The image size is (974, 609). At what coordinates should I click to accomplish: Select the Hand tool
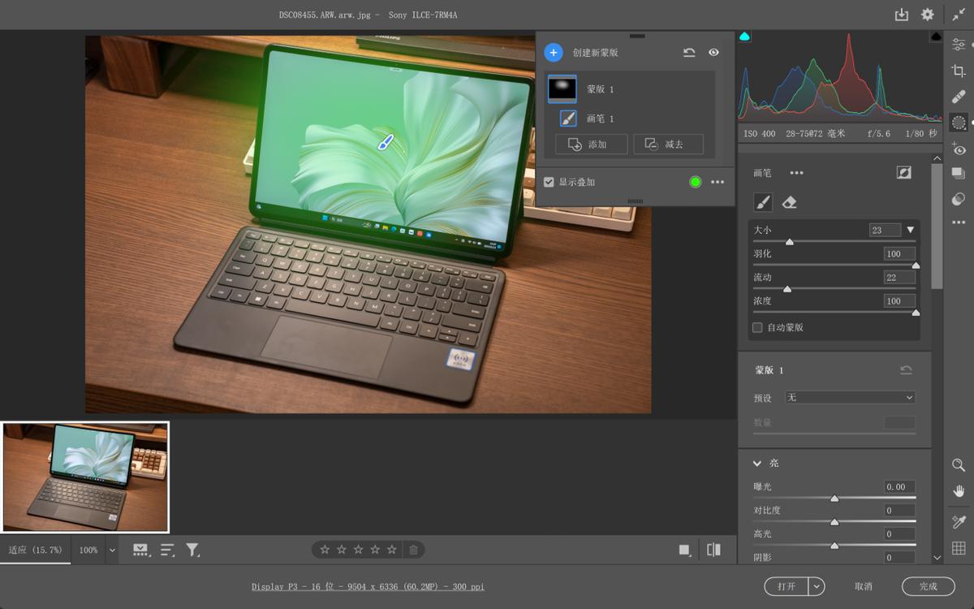click(959, 491)
